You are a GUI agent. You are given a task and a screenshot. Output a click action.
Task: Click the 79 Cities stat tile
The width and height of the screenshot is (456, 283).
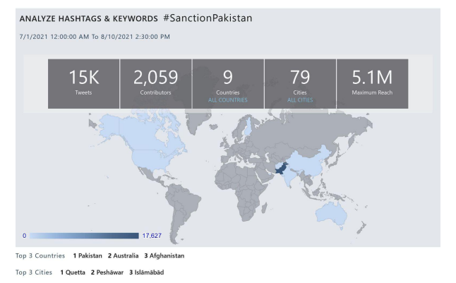(300, 84)
